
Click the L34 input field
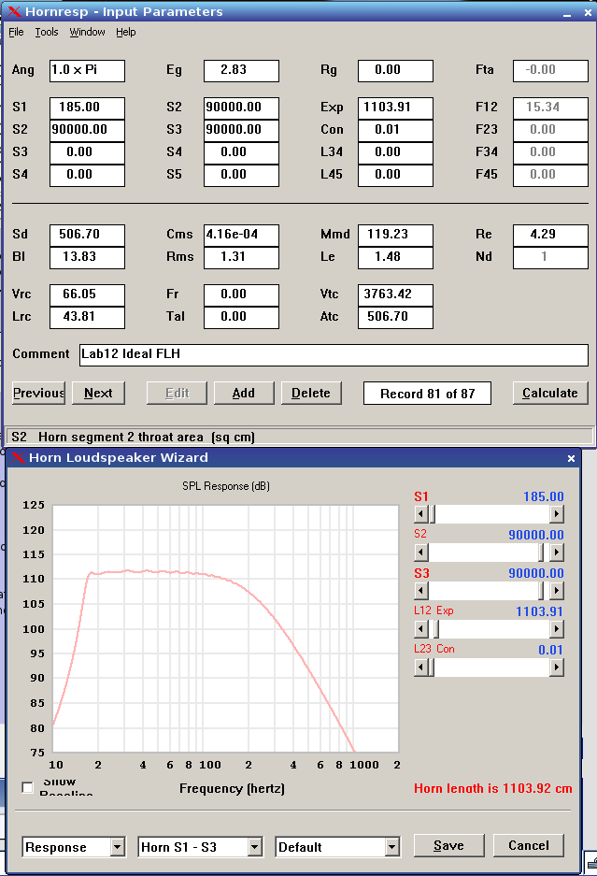pos(395,152)
